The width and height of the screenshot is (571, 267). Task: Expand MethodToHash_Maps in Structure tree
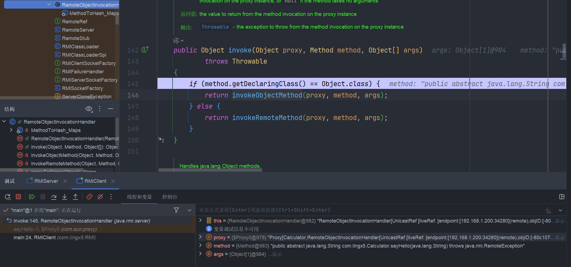click(x=11, y=130)
